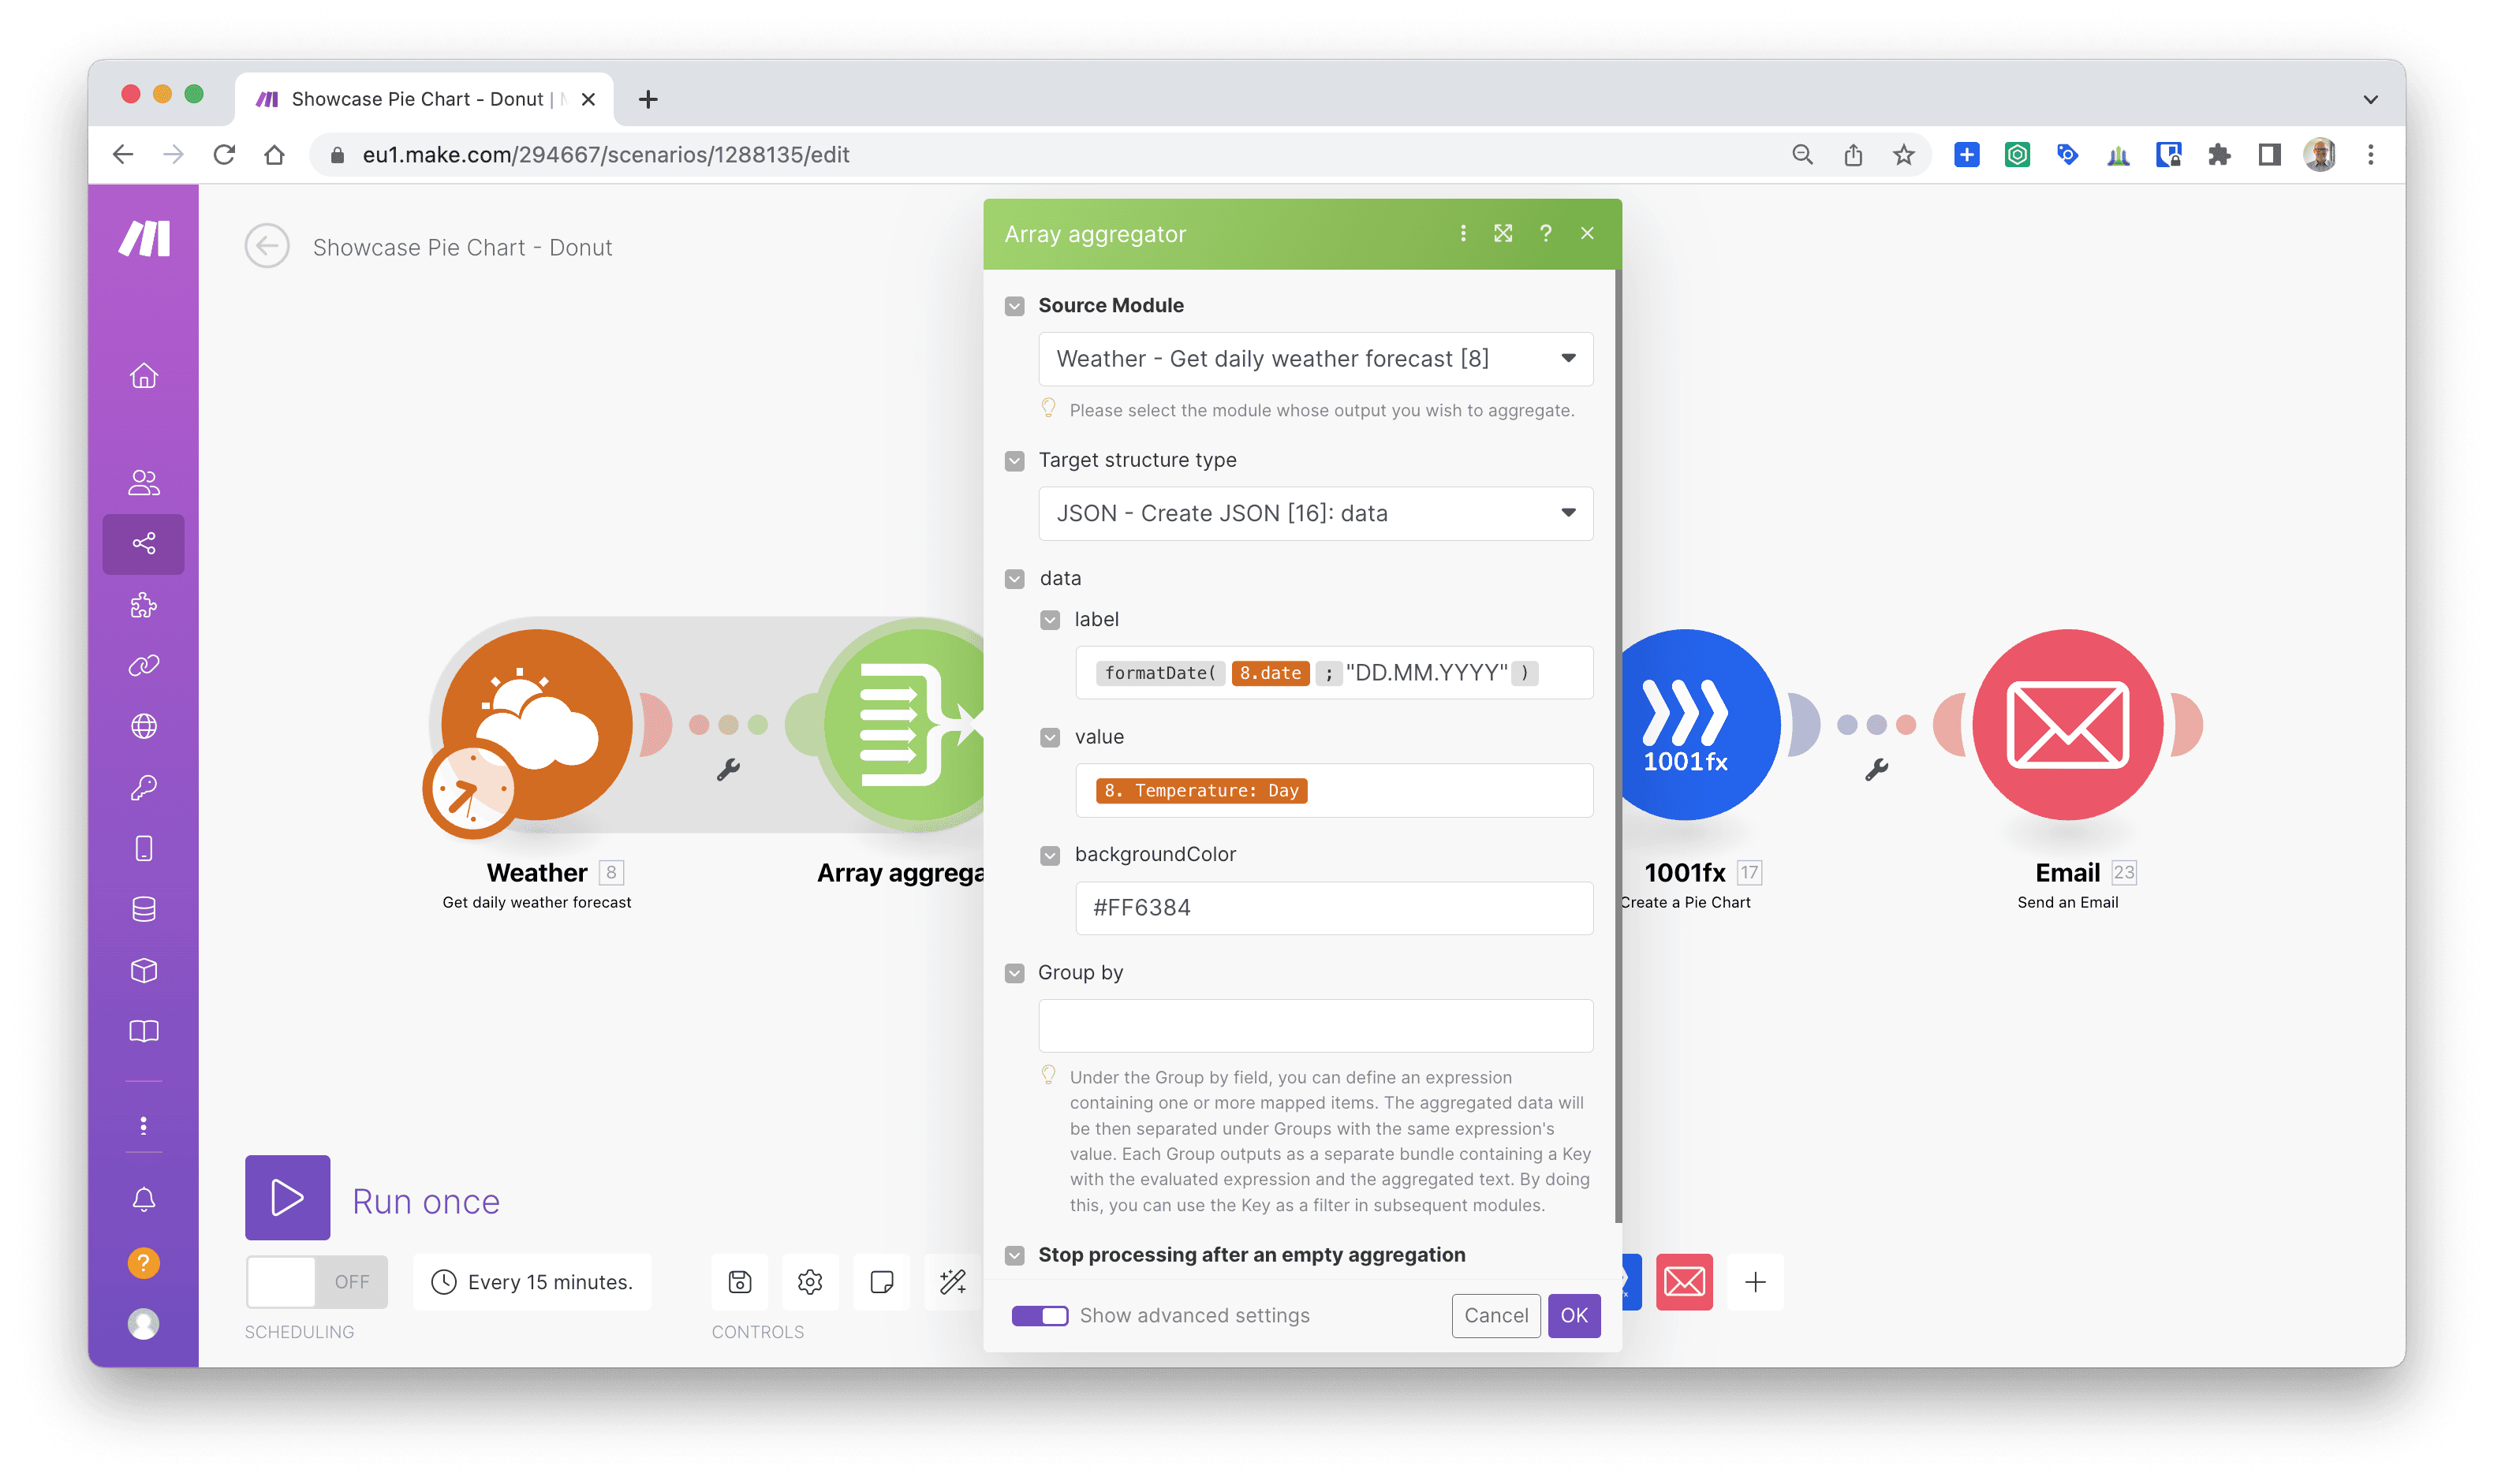2494x1484 pixels.
Task: Click the Group by input field
Action: tap(1315, 1026)
